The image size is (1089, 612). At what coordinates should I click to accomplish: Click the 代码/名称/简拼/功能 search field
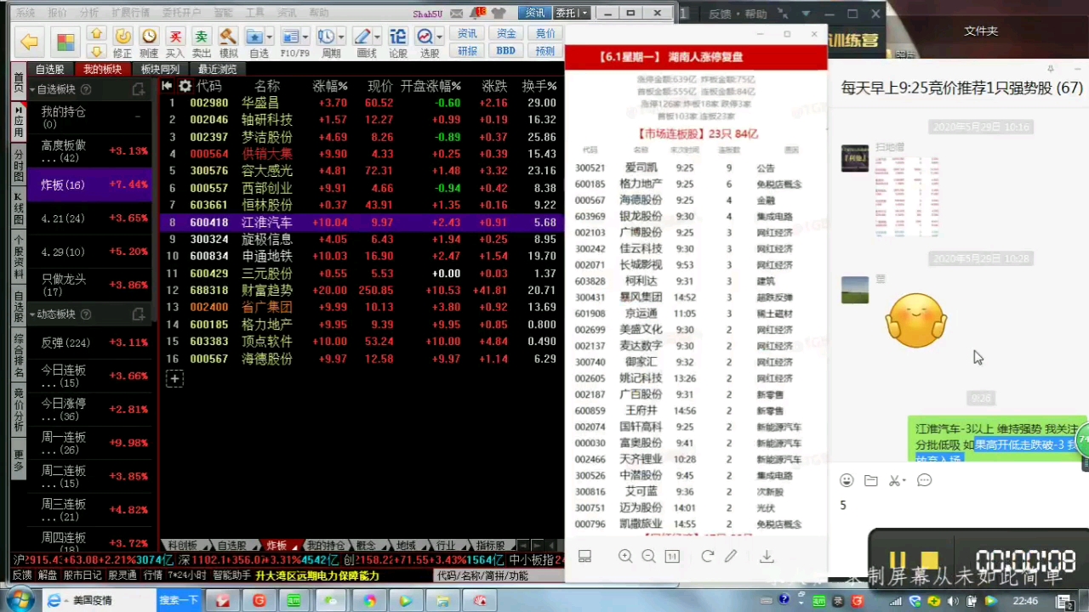tap(499, 575)
